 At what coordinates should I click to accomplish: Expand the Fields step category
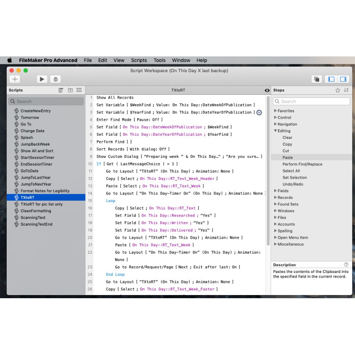tap(275, 191)
